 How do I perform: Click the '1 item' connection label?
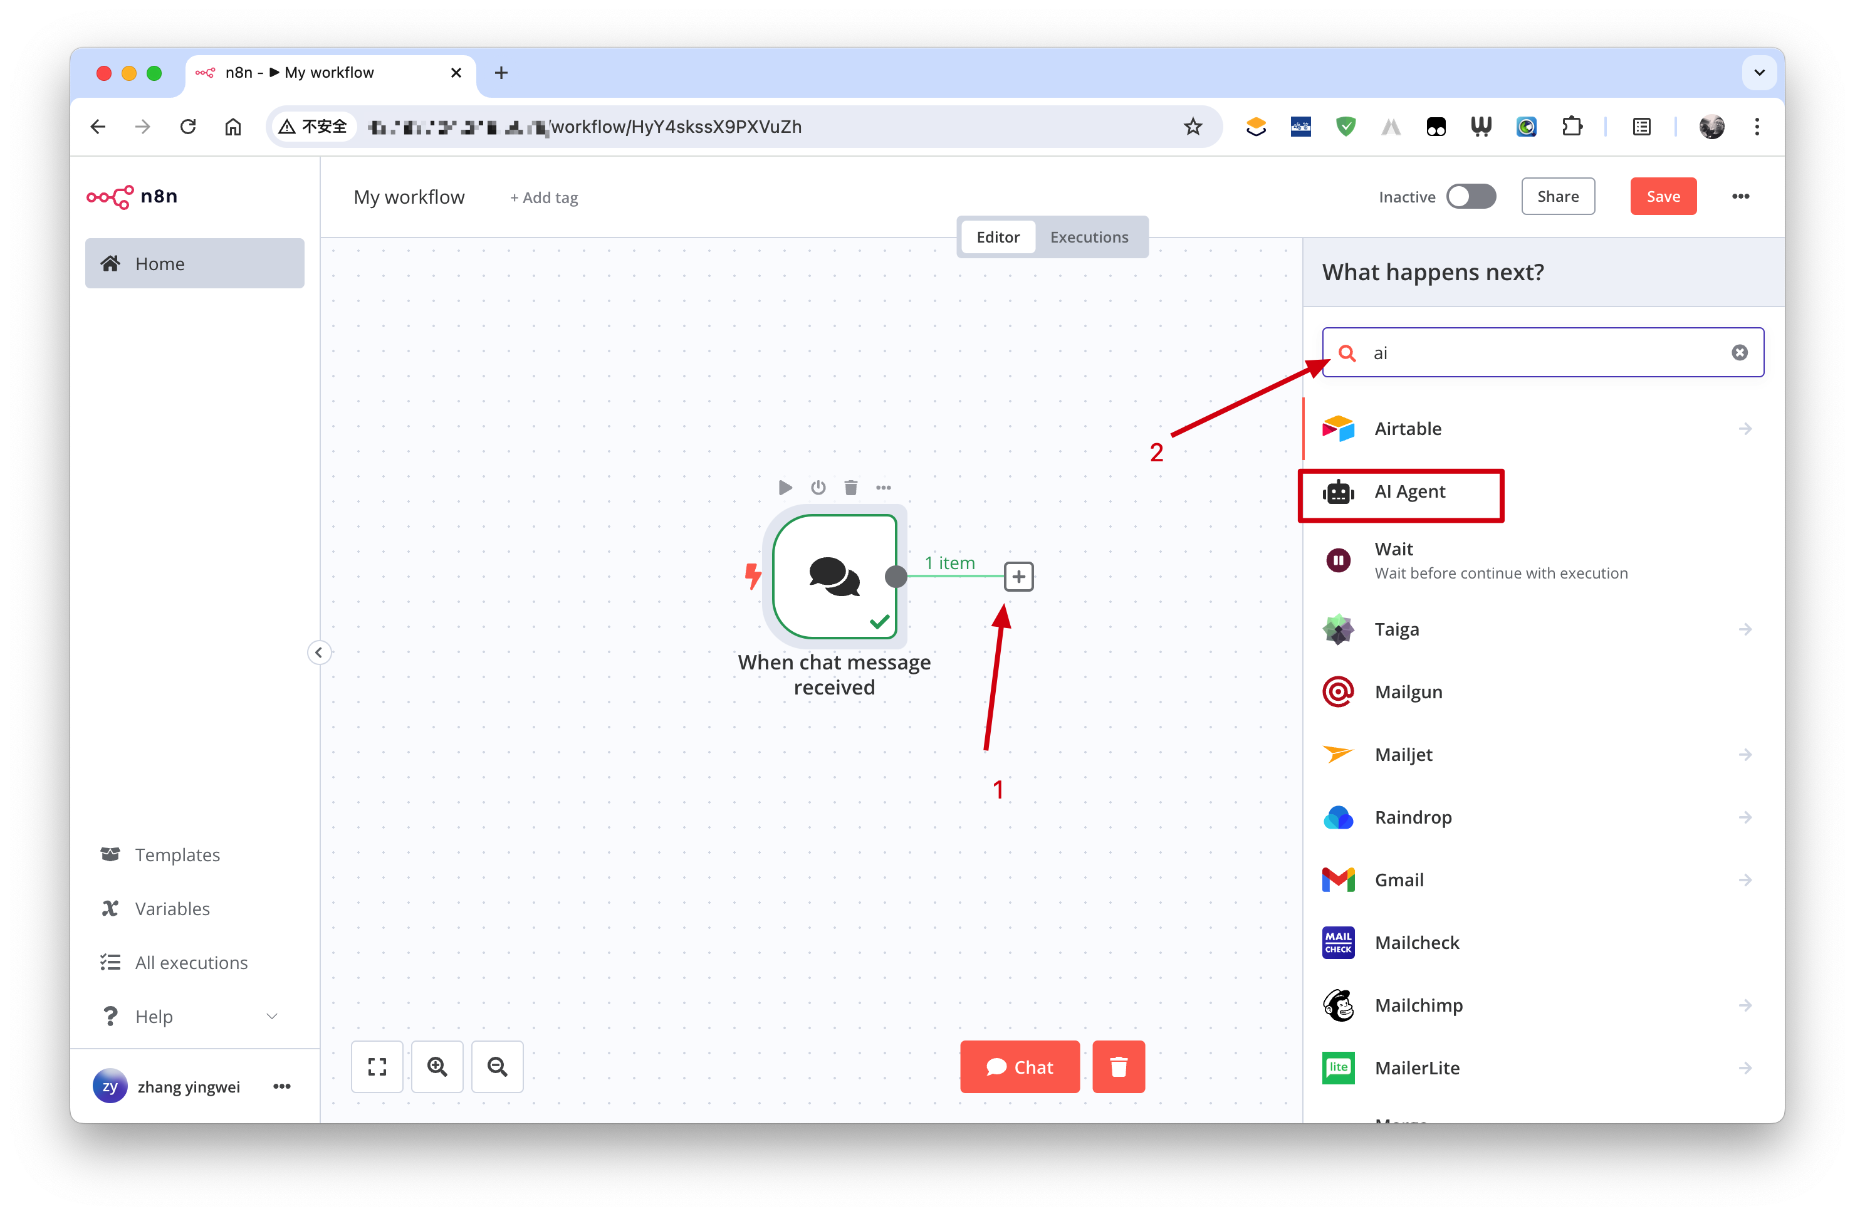949,563
